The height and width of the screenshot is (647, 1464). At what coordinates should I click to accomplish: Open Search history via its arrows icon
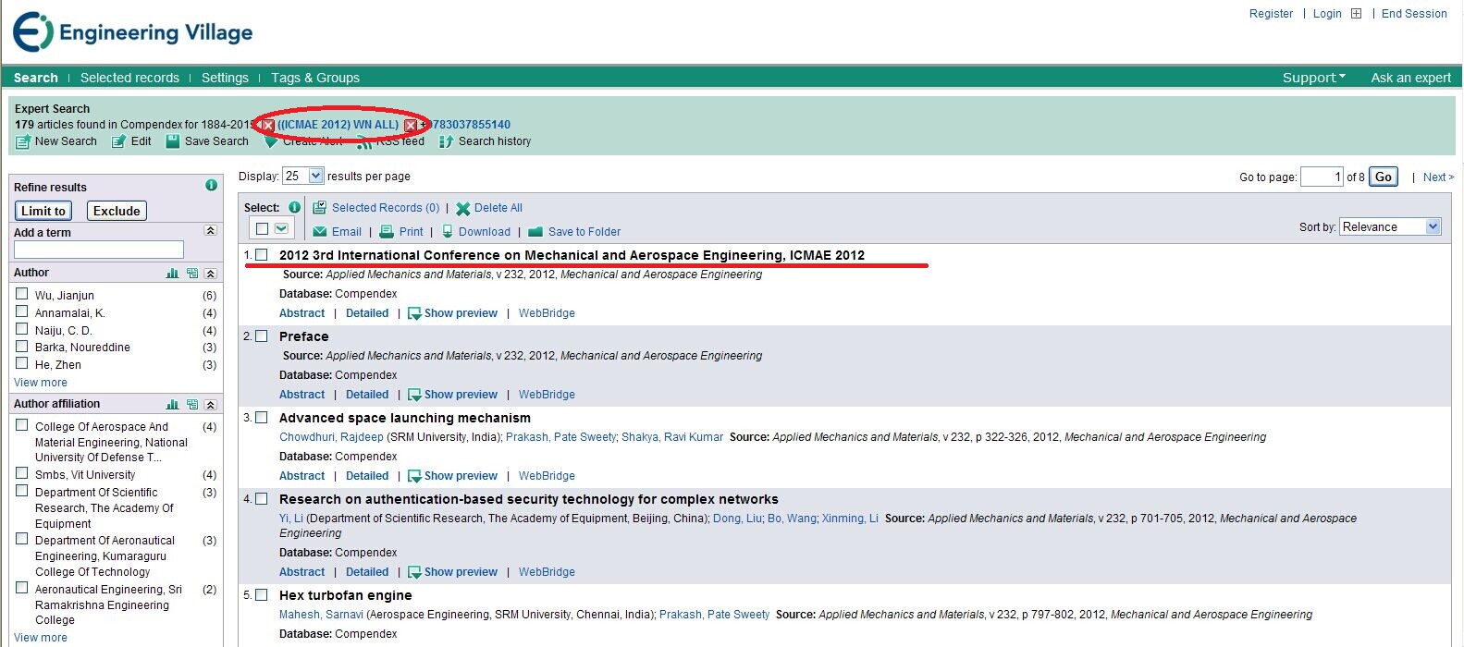[447, 141]
